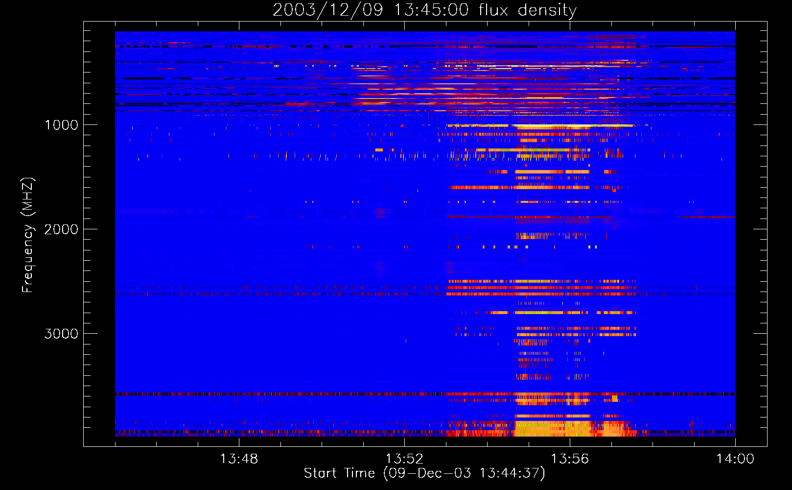This screenshot has width=792, height=490.
Task: Click the 1000 frequency tick label
Action: click(61, 125)
